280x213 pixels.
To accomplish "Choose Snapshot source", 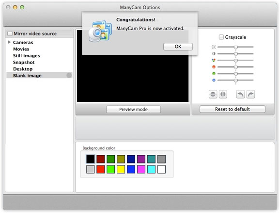I will [24, 62].
